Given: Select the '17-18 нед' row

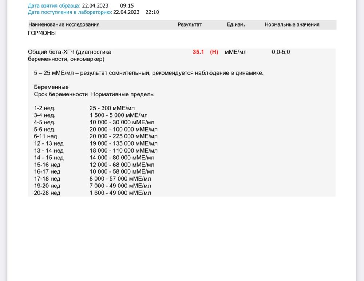Looking at the screenshot, I should pyautogui.click(x=92, y=179).
